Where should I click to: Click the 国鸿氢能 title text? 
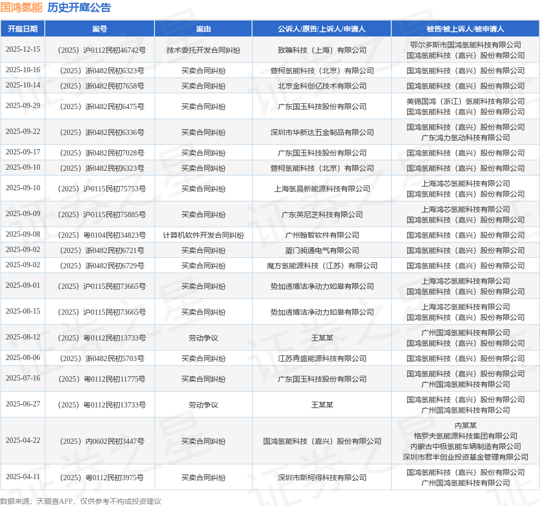[21, 7]
